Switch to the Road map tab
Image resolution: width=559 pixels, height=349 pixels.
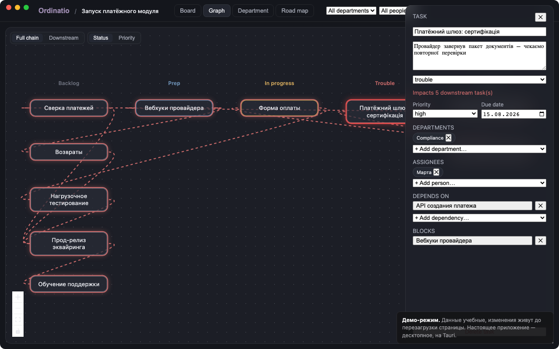coord(295,10)
